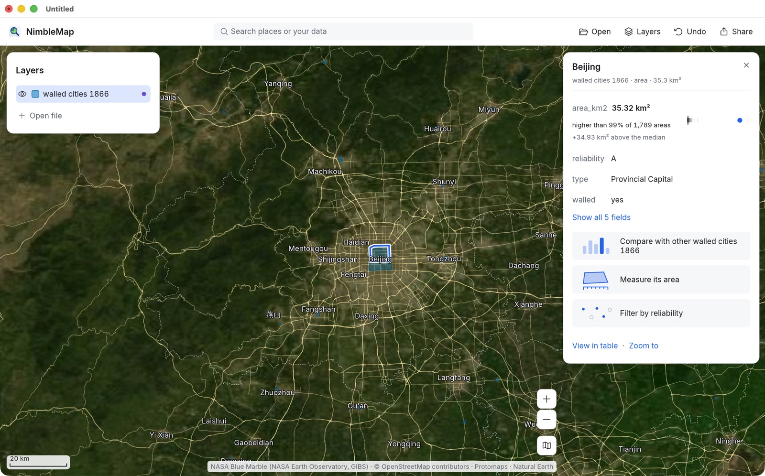Expand Show all 5 fields
This screenshot has width=765, height=476.
coord(601,217)
